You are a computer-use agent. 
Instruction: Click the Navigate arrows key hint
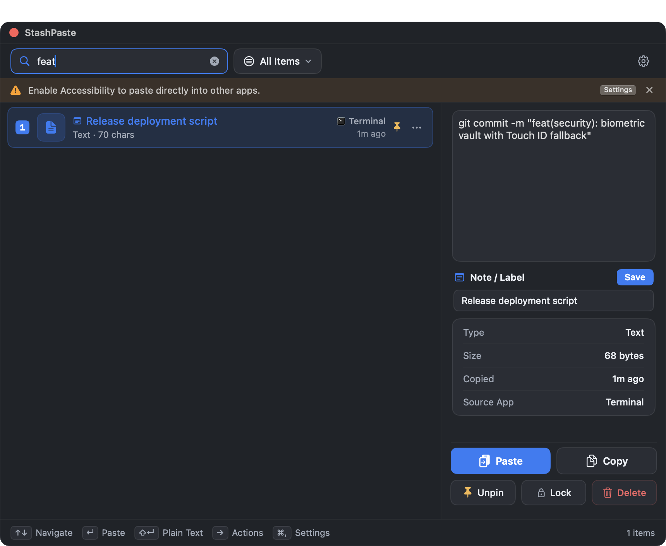(x=21, y=533)
